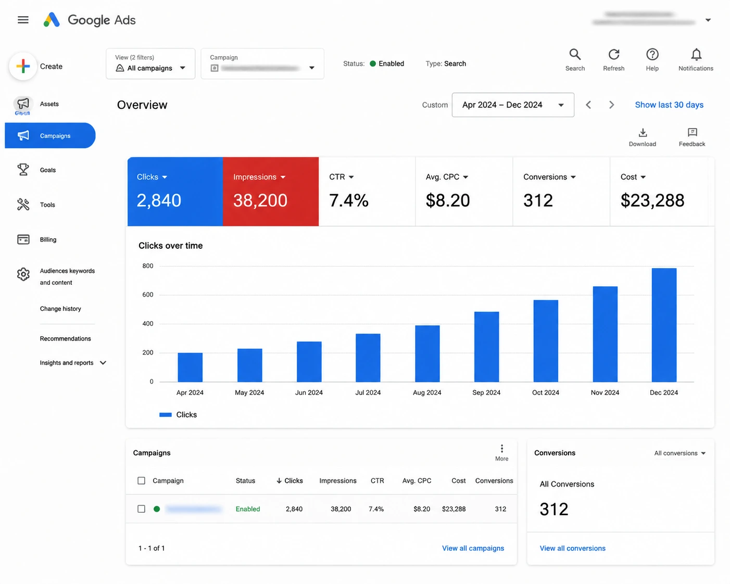Click the blue Clicks legend swatch
Screen dimensions: 730x584
(166, 415)
